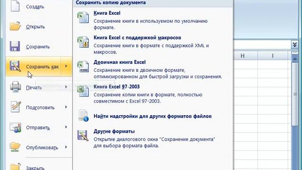
Task: Click the Отправить envelope icon
Action: (15, 127)
